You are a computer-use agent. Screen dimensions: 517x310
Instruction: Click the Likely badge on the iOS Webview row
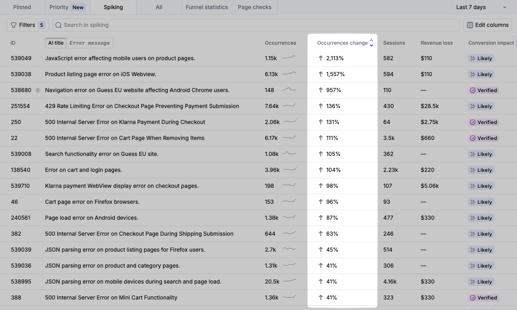coord(481,74)
